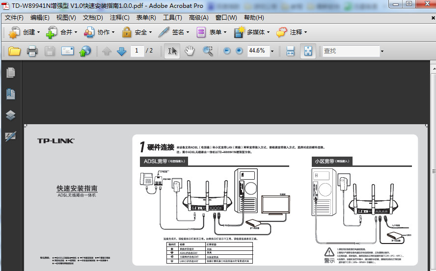
Task: Open the 工具(T) menu
Action: point(172,18)
